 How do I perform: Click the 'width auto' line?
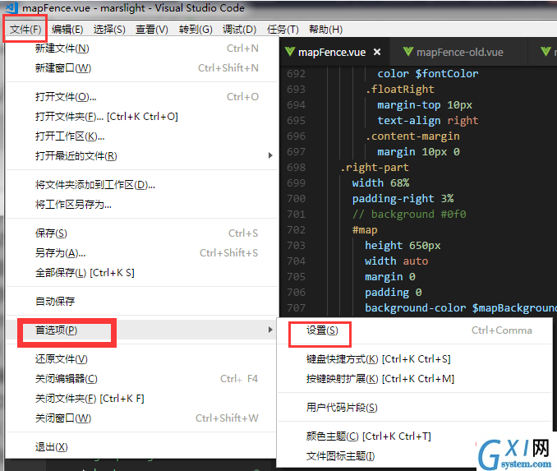coord(397,261)
